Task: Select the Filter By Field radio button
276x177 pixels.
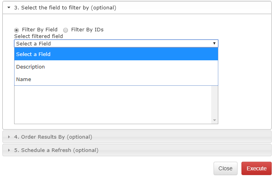Action: (16, 30)
